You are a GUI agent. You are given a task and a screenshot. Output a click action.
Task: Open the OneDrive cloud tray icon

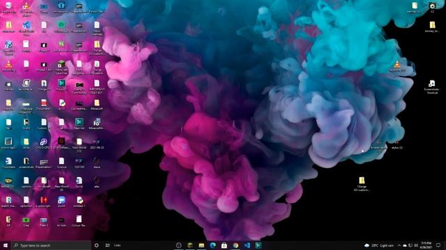tap(405, 245)
